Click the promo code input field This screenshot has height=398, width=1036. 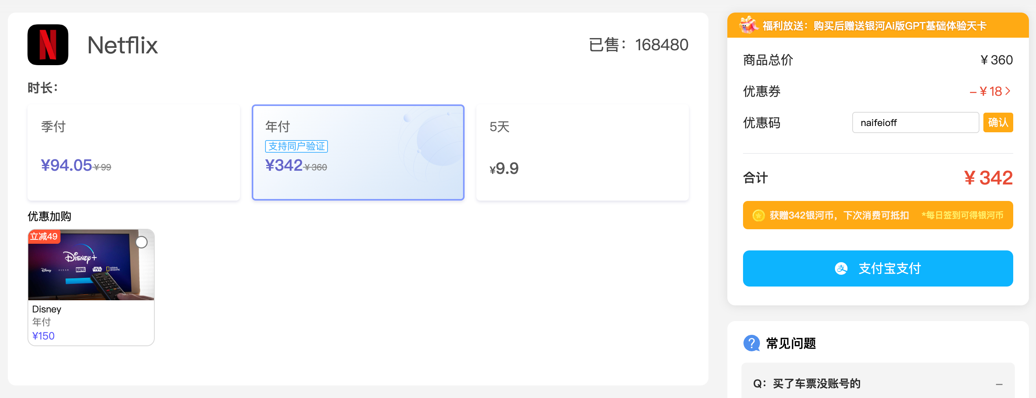pos(915,122)
